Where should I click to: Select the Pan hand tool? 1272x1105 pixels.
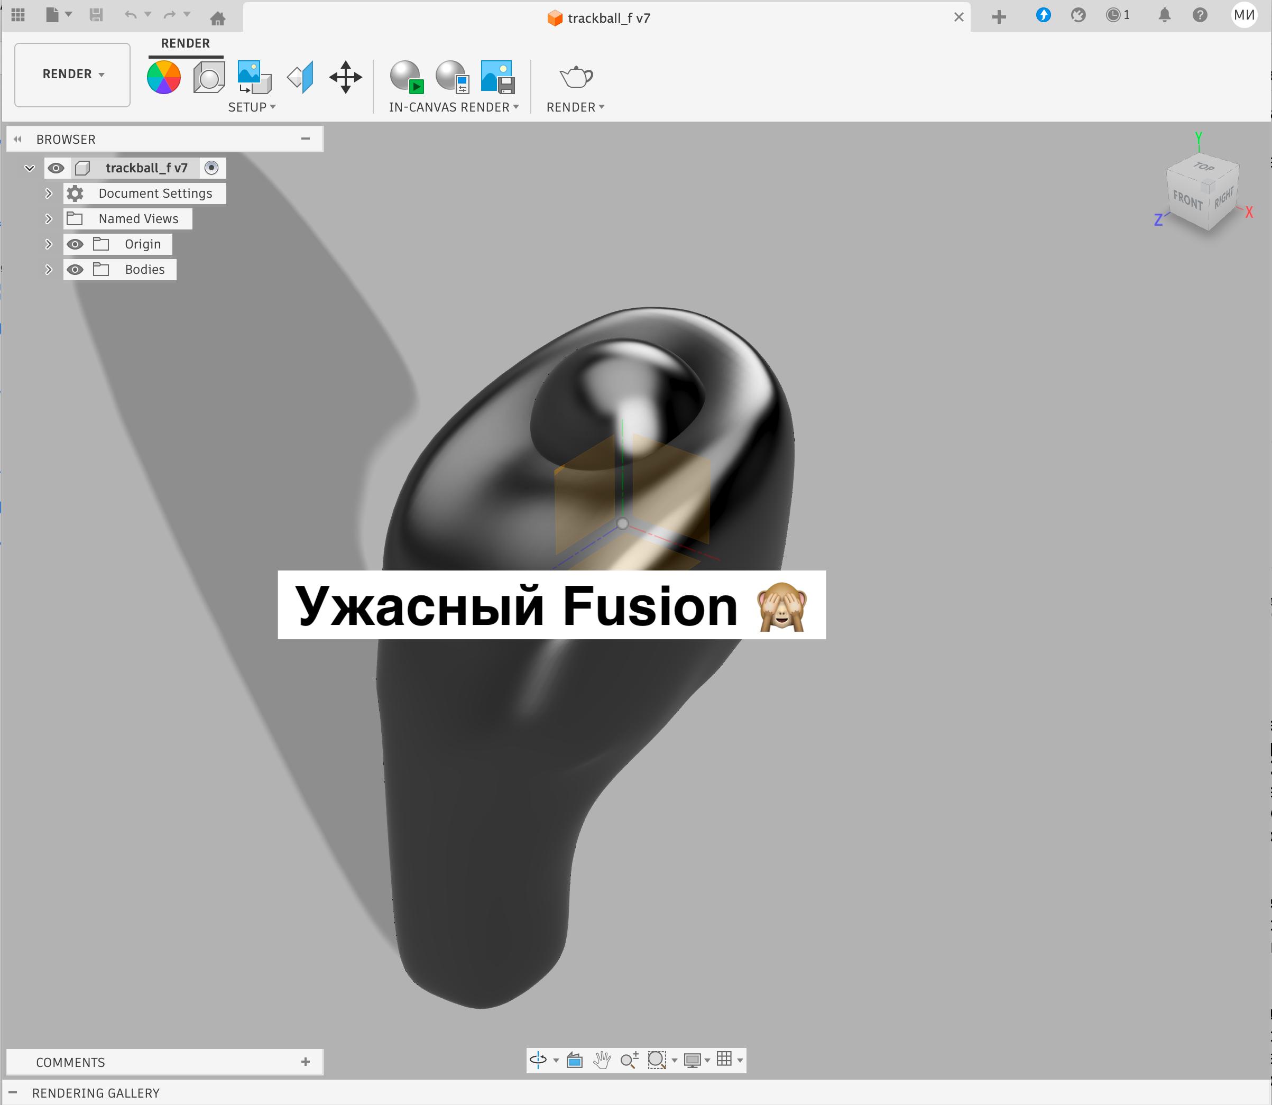[x=602, y=1060]
